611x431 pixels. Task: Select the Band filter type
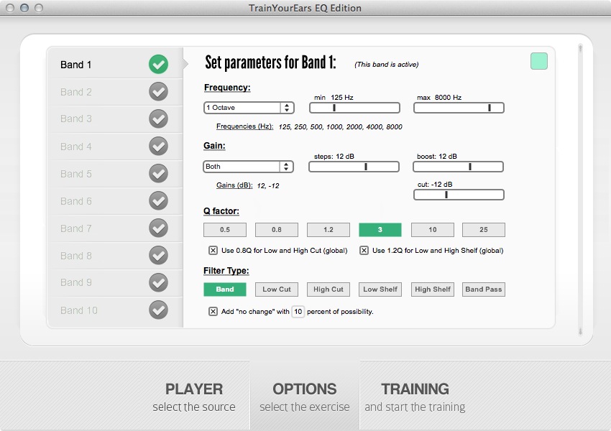tap(225, 289)
